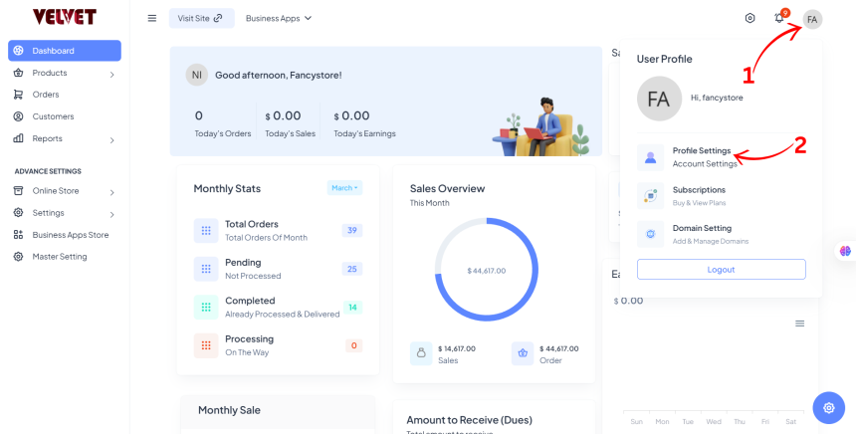Click the Profile Settings user icon

pos(650,157)
